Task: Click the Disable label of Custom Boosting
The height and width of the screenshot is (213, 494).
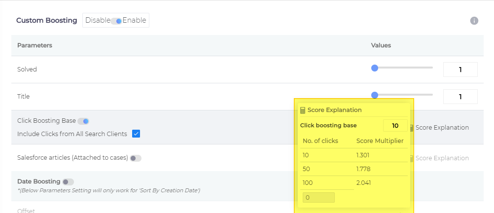Action: click(97, 21)
